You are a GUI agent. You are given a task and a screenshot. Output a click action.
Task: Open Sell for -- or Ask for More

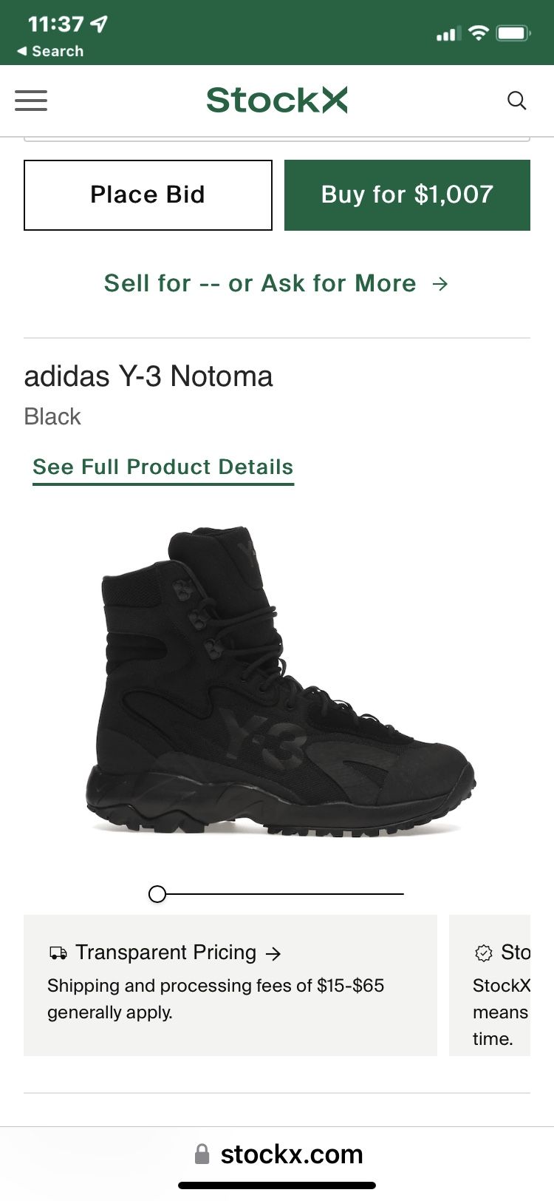click(260, 284)
